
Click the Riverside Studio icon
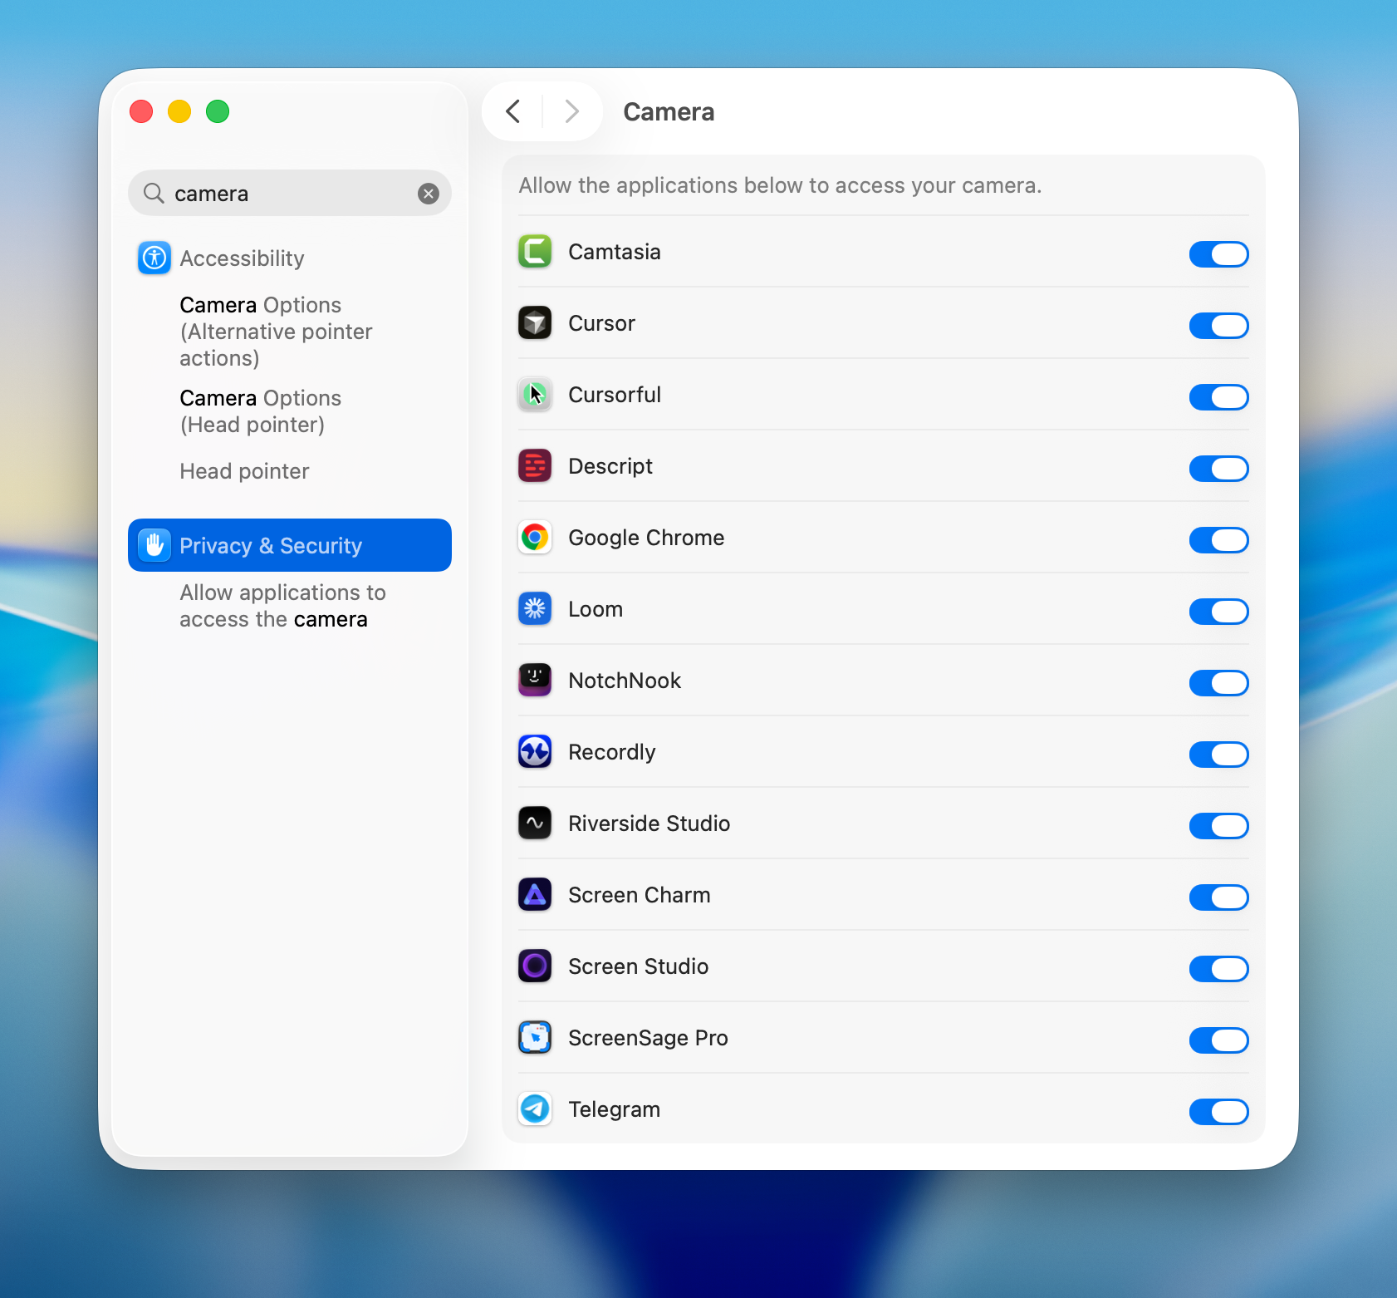(x=535, y=824)
